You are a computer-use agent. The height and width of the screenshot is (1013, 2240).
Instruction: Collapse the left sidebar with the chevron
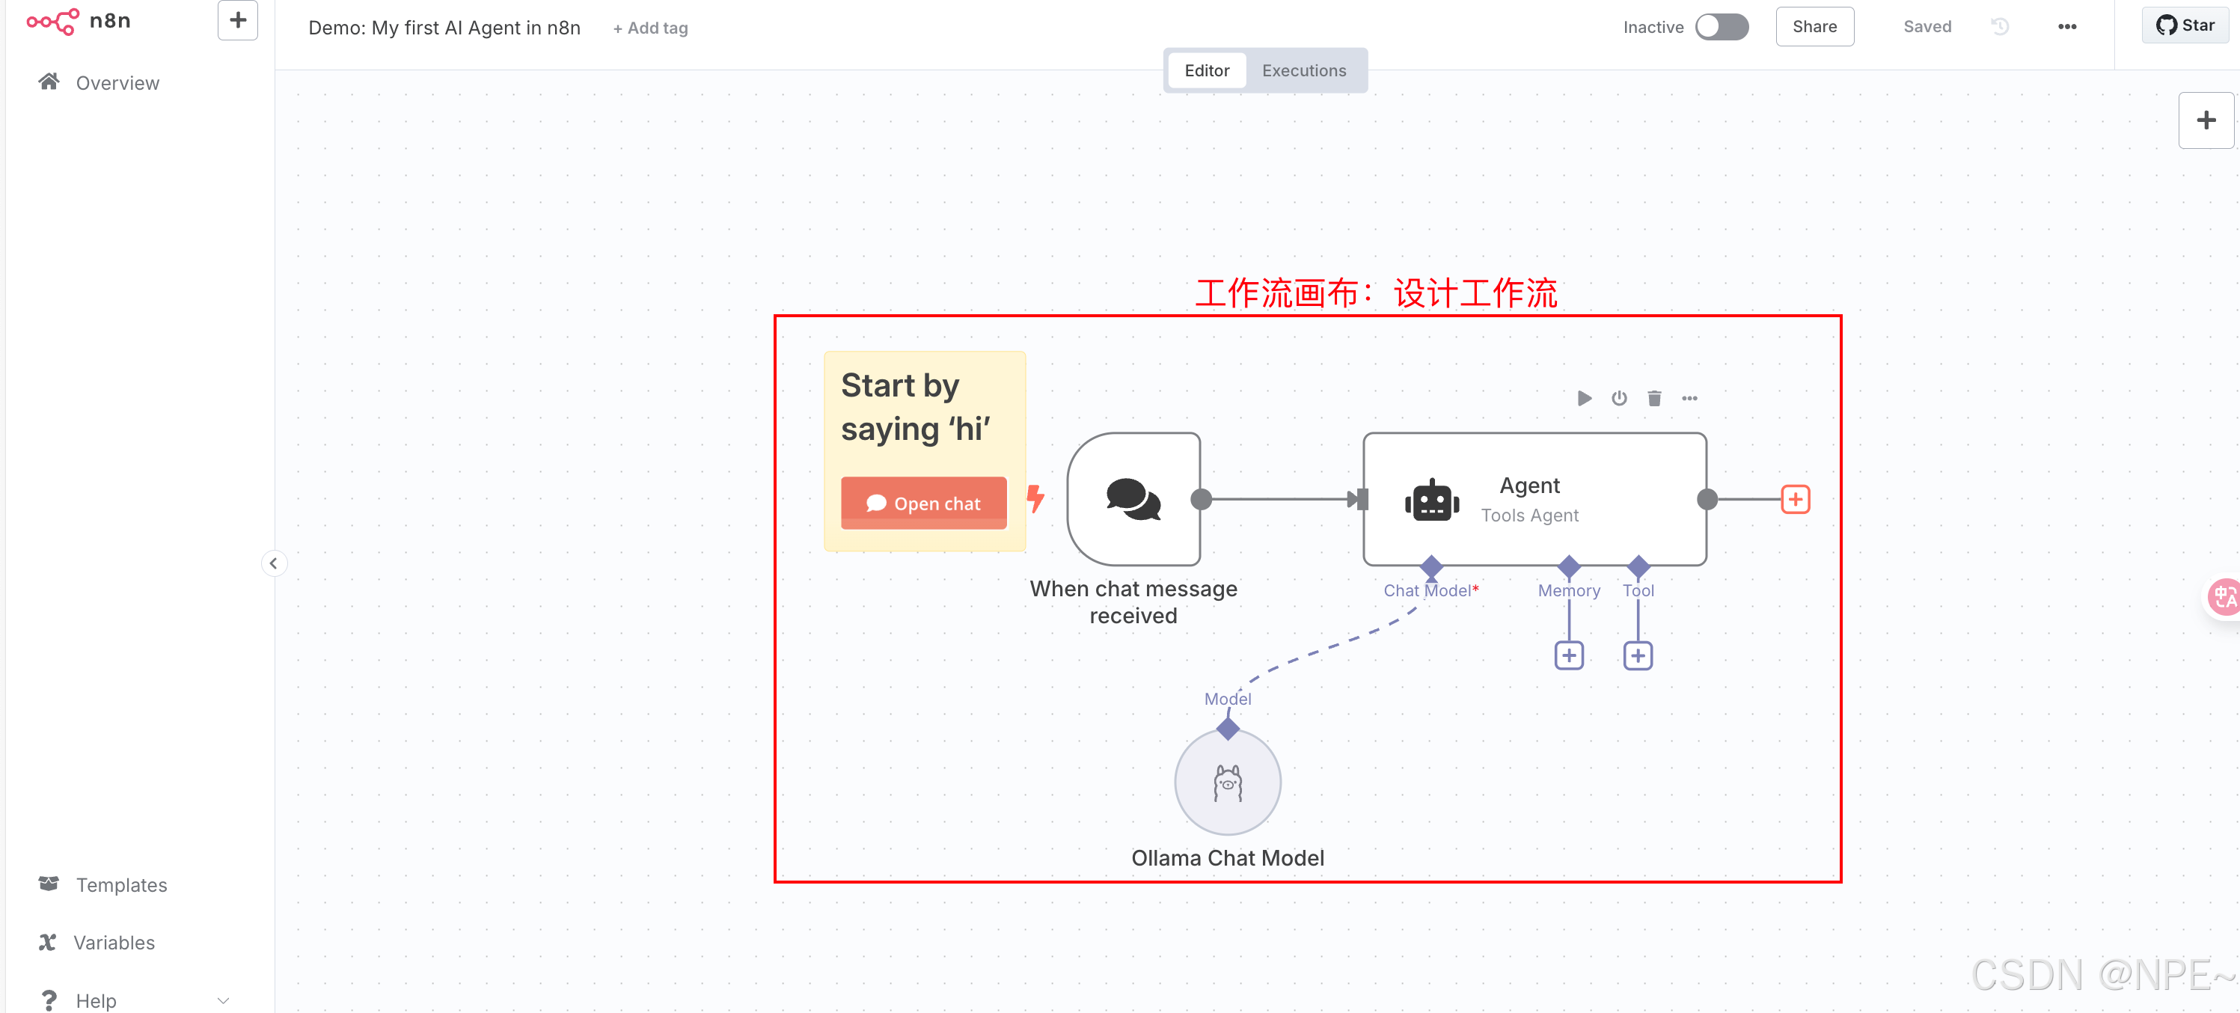tap(274, 563)
